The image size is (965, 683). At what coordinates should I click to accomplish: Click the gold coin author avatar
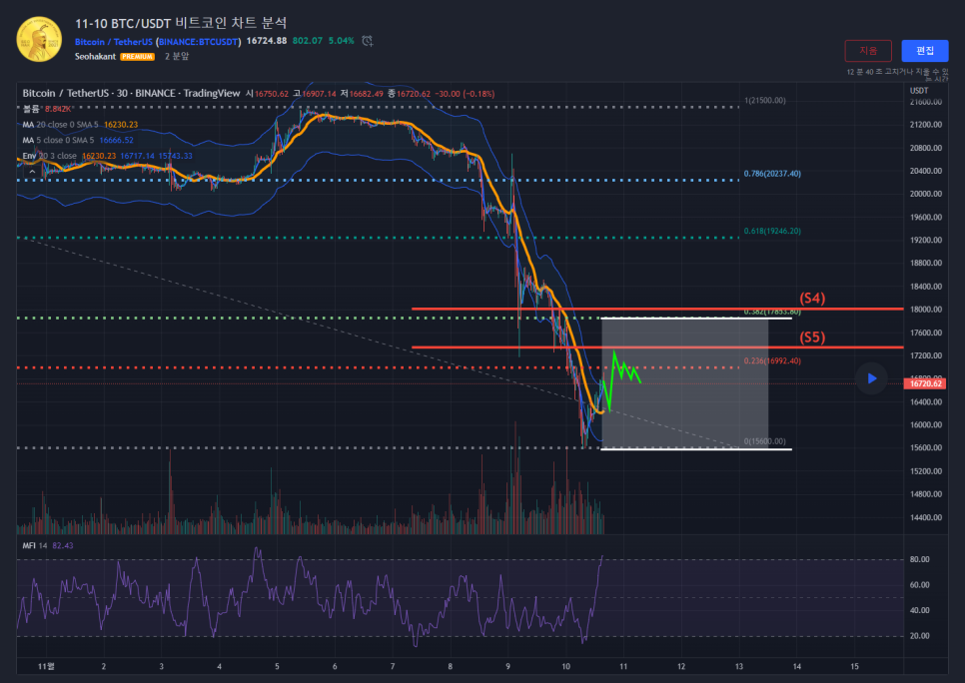pyautogui.click(x=38, y=39)
